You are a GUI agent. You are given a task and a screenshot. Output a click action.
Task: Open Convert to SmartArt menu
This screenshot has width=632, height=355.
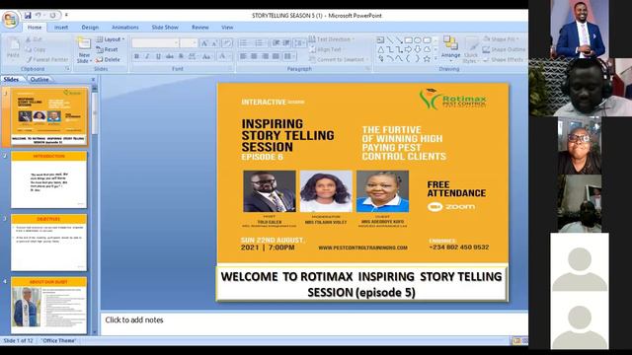click(x=339, y=59)
